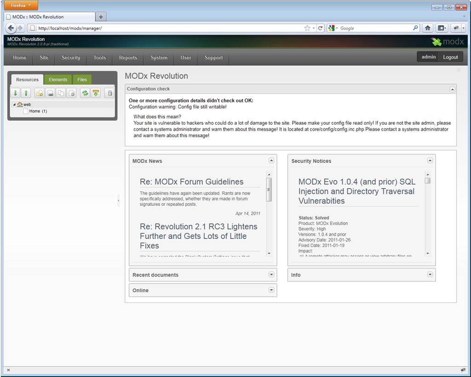Open the URL history dropdown arrow
Viewport: 471px width, 377px height.
click(x=314, y=28)
